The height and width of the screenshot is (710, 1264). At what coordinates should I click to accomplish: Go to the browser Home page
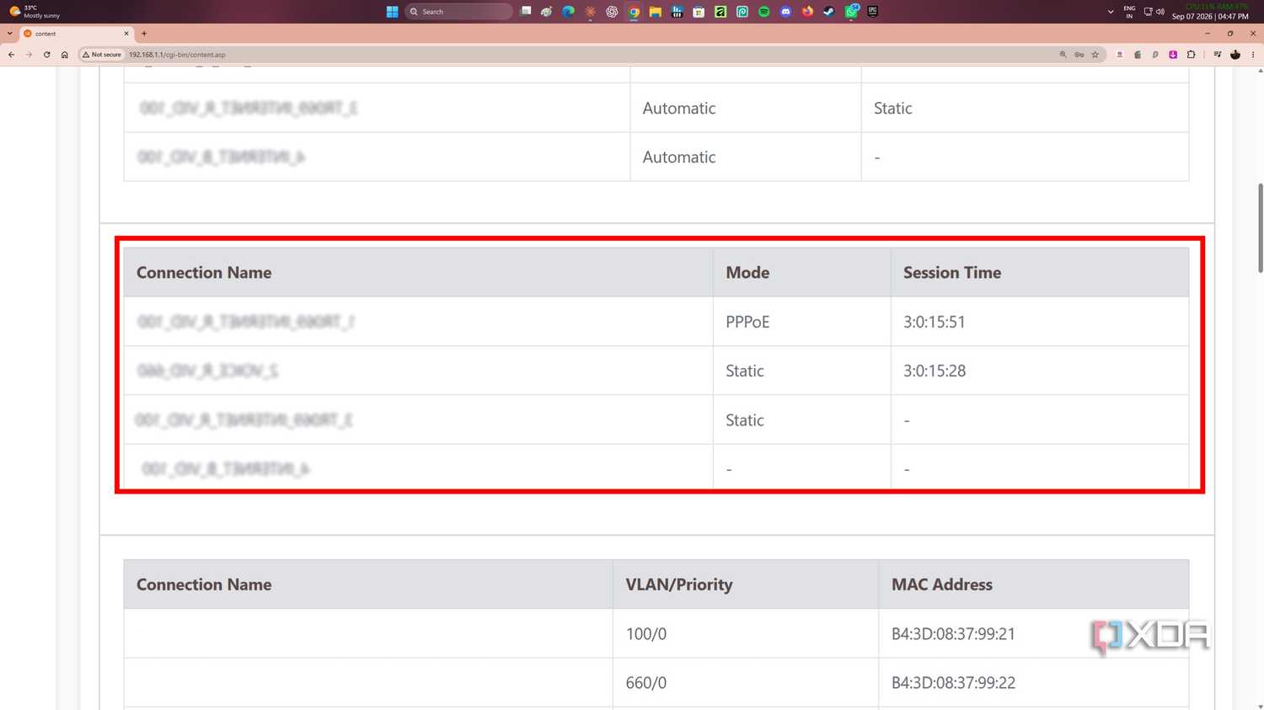(64, 55)
